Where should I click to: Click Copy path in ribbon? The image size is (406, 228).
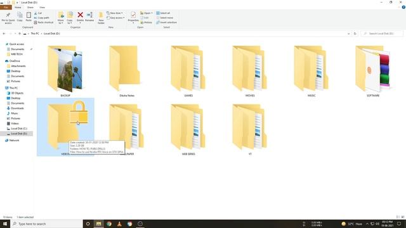(x=41, y=18)
